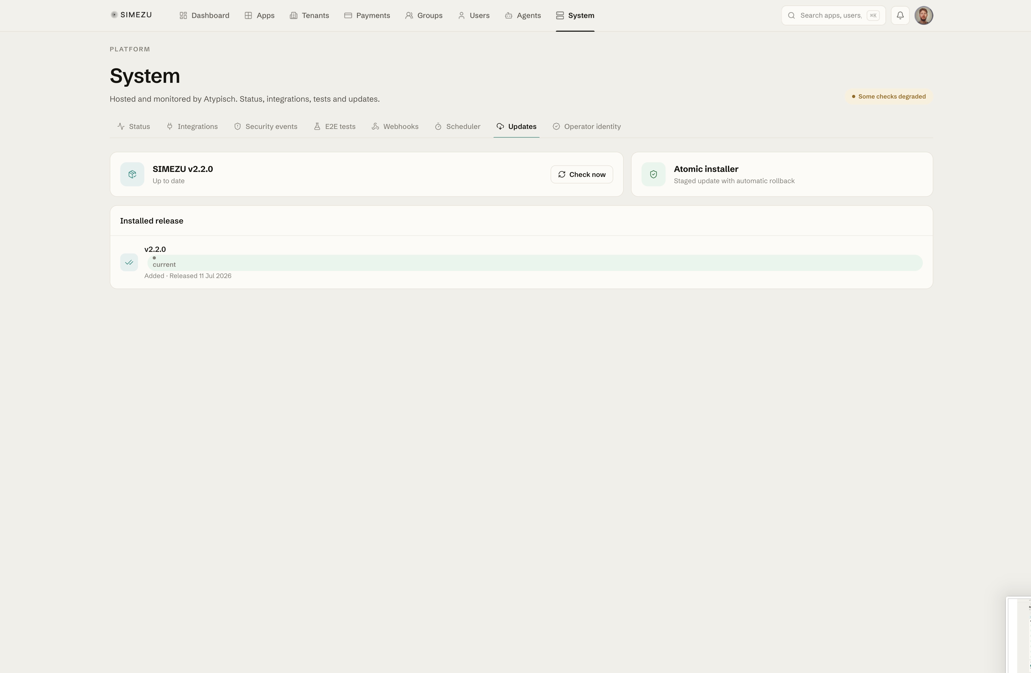Click the PLATFORM breadcrumb label
The height and width of the screenshot is (673, 1031).
[130, 50]
